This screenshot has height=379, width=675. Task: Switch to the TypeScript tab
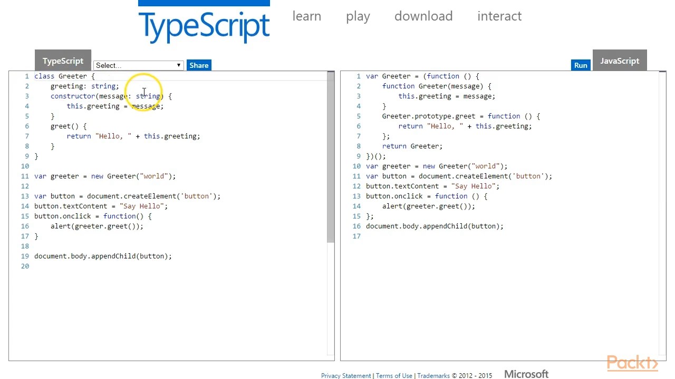coord(63,61)
